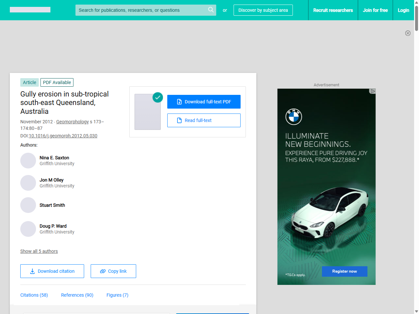Expand the Show all 5 authors list

coord(39,251)
